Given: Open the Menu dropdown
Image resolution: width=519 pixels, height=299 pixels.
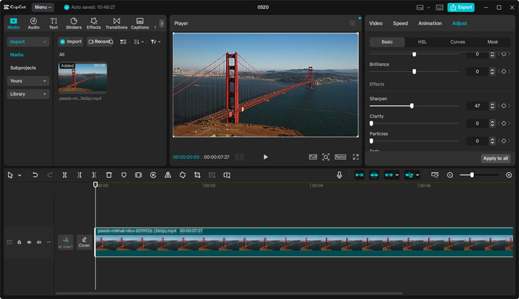Looking at the screenshot, I should point(43,7).
